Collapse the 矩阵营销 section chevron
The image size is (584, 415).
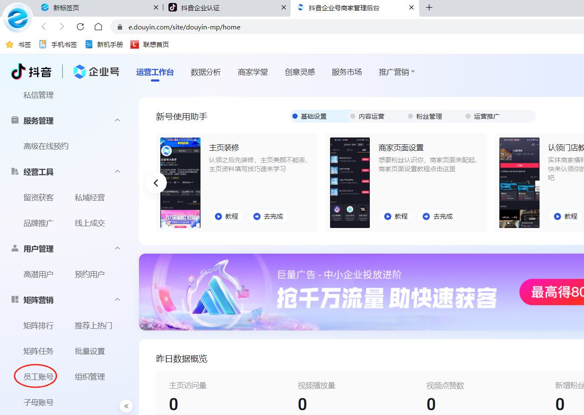117,300
